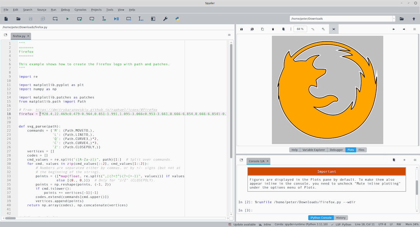This screenshot has width=420, height=227.
Task: Open the Spyder Preferences wrench icon
Action: pyautogui.click(x=165, y=19)
